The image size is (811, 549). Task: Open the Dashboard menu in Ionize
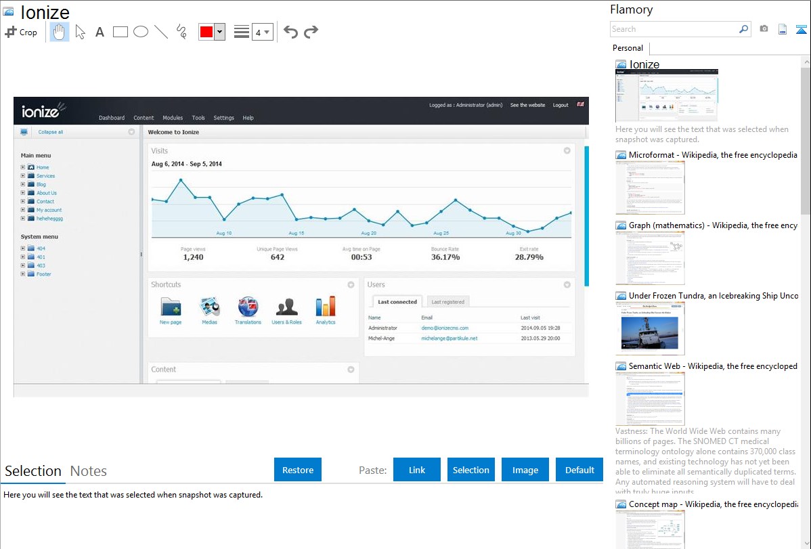tap(112, 118)
